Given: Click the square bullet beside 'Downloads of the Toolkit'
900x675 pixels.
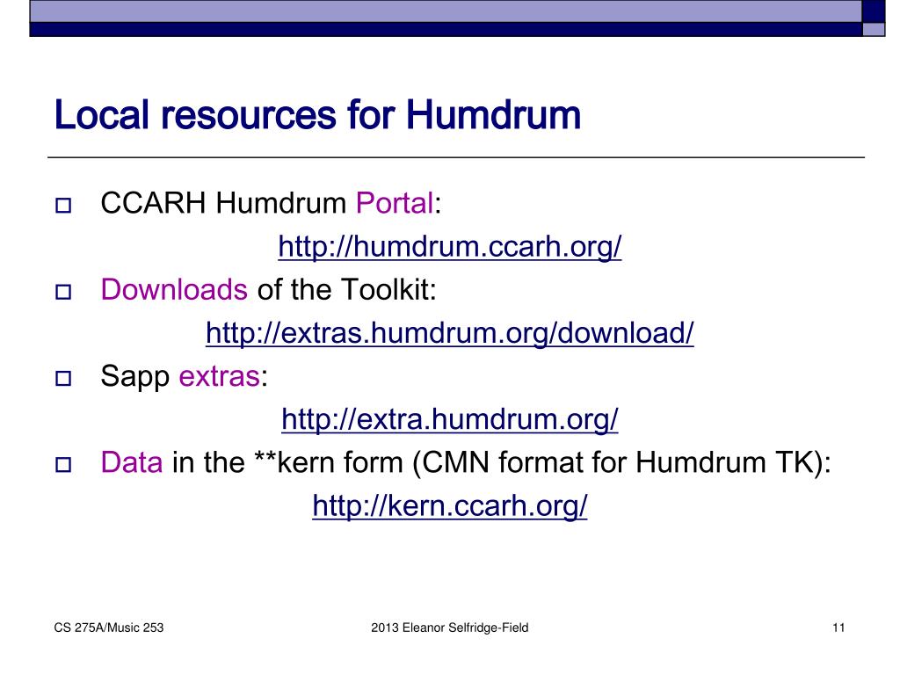Looking at the screenshot, I should (x=63, y=292).
